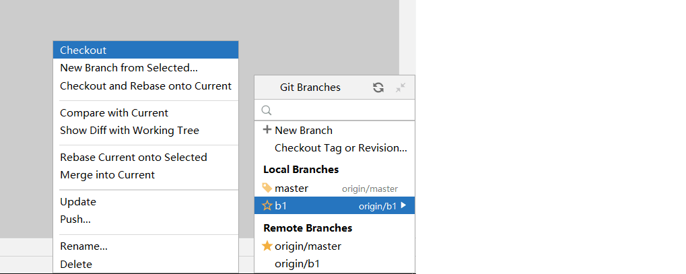The image size is (686, 274).
Task: Select Checkout and Rebase onto Current
Action: (x=145, y=85)
